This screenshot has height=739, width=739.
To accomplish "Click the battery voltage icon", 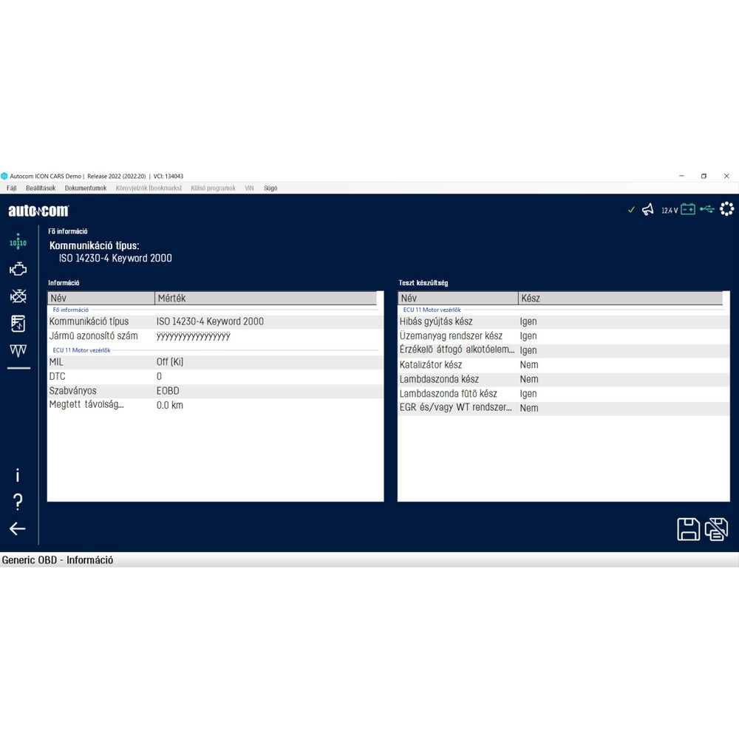I will (x=688, y=210).
